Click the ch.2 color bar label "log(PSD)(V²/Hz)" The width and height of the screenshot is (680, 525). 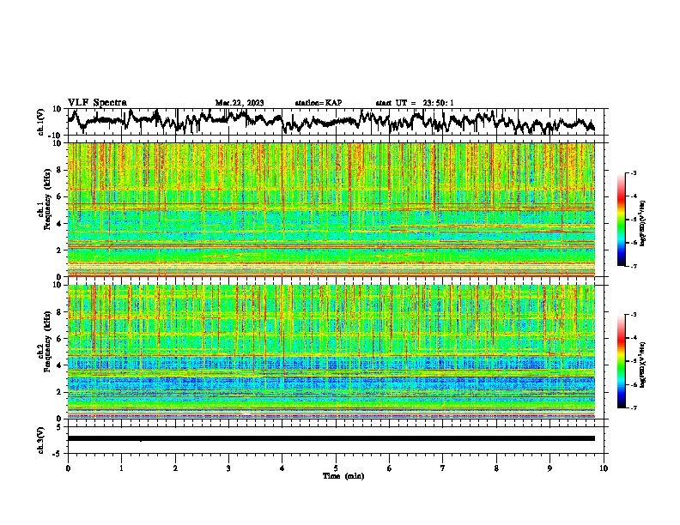coord(643,365)
